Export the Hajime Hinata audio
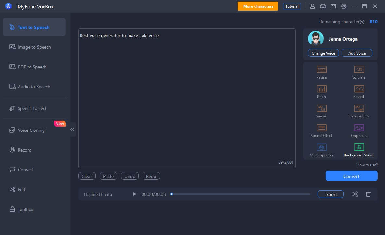Screen dimensions: 385x235 [330, 194]
